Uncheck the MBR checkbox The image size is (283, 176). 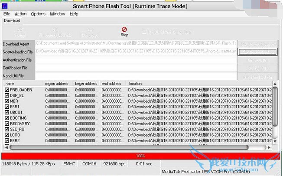pos(7,101)
